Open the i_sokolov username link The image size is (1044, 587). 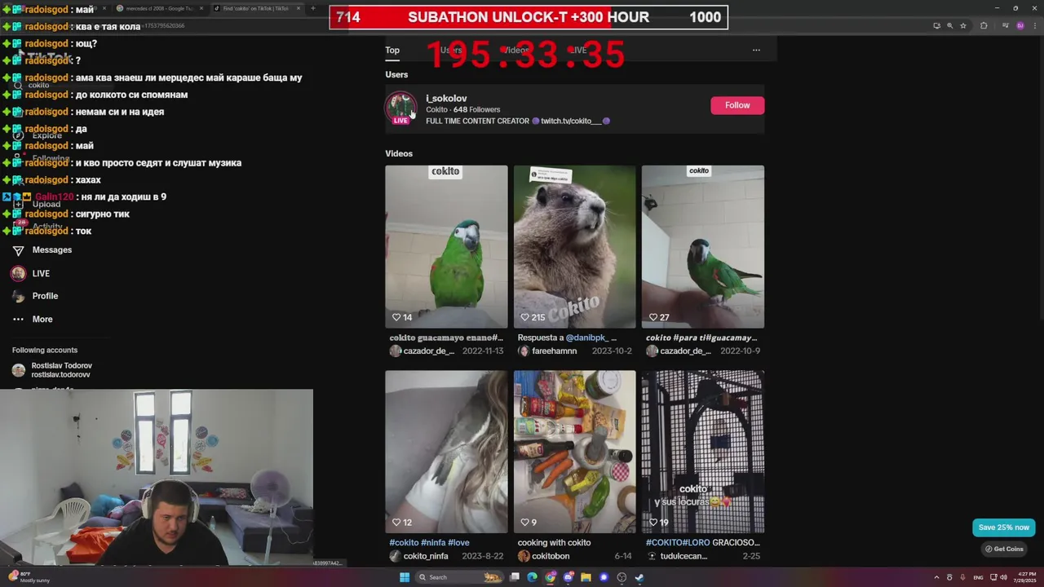pos(446,98)
